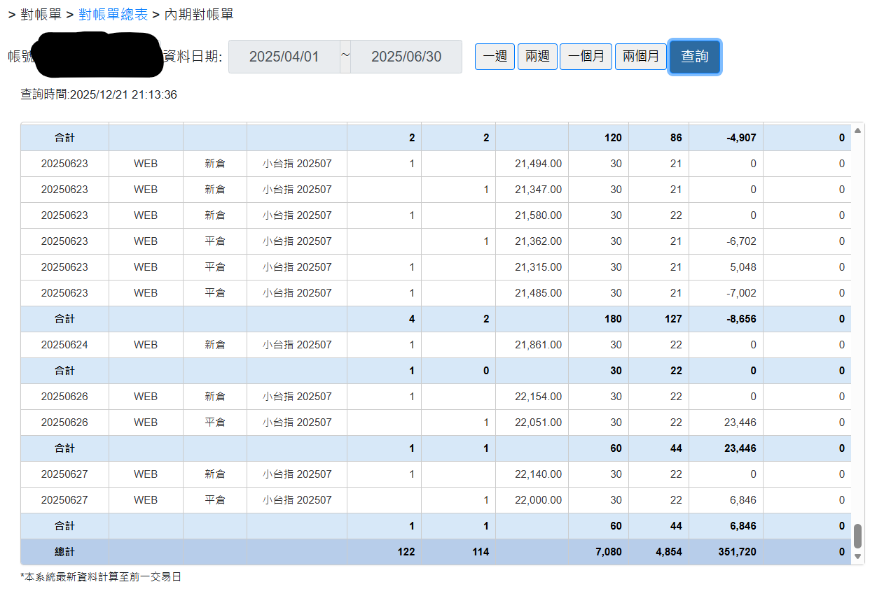The image size is (884, 589).
Task: Select the 兩週 range button
Action: coord(537,57)
